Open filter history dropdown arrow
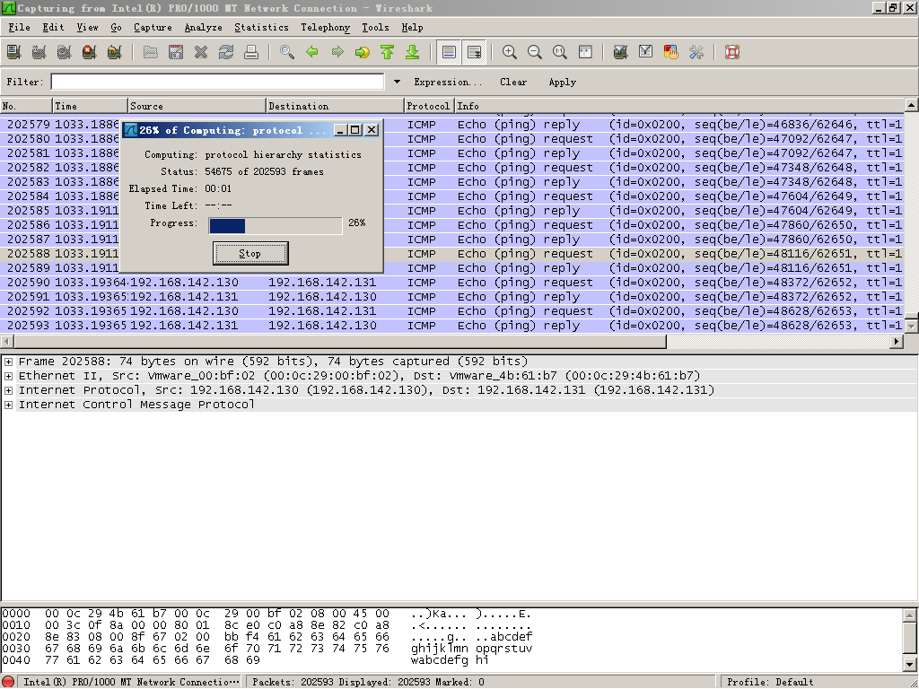 point(397,82)
